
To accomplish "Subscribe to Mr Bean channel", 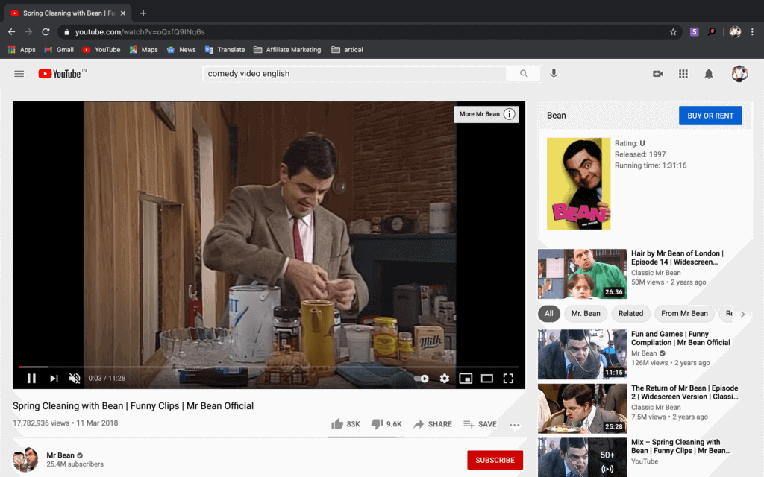I will click(495, 460).
